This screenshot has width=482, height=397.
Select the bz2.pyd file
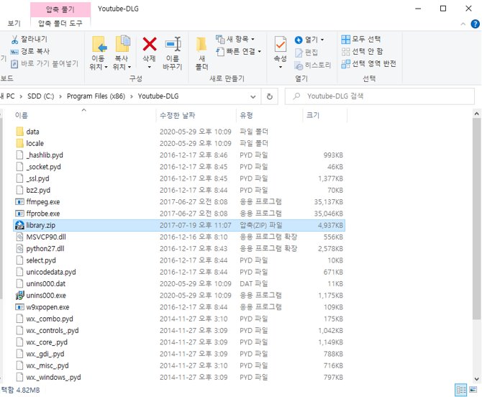click(179, 190)
